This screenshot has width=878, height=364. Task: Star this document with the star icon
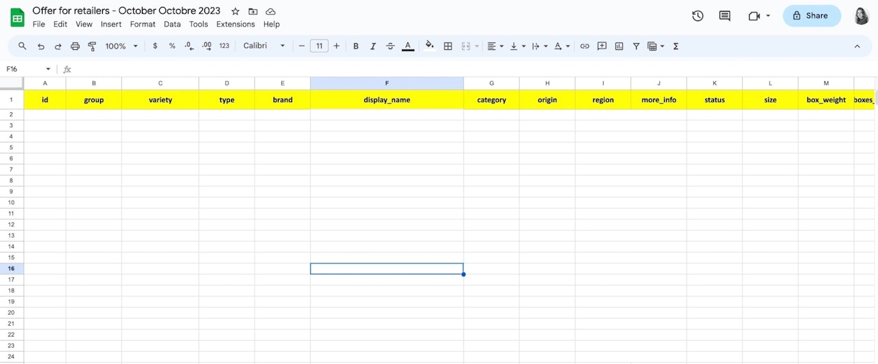point(235,11)
